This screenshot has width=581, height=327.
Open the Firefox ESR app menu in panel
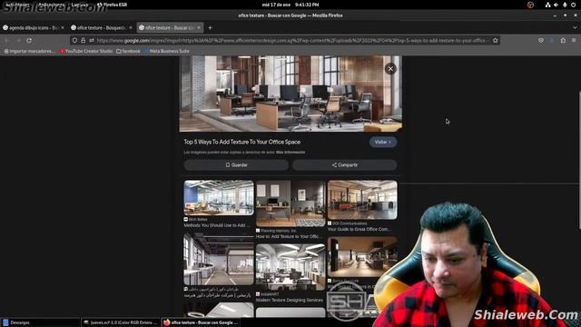point(112,5)
